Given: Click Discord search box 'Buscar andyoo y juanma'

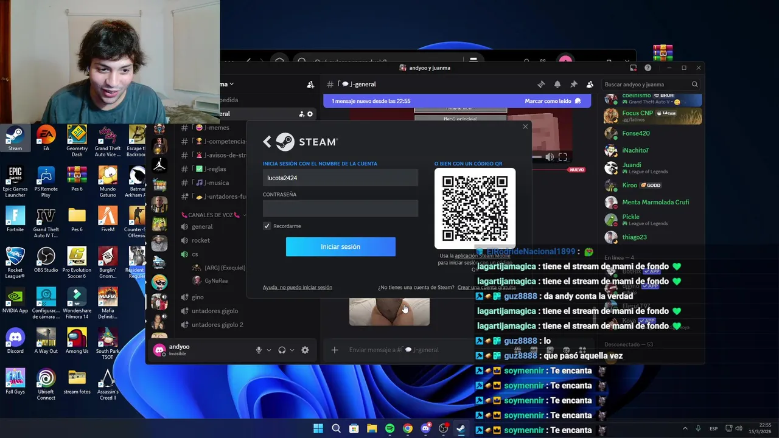Looking at the screenshot, I should pyautogui.click(x=651, y=85).
